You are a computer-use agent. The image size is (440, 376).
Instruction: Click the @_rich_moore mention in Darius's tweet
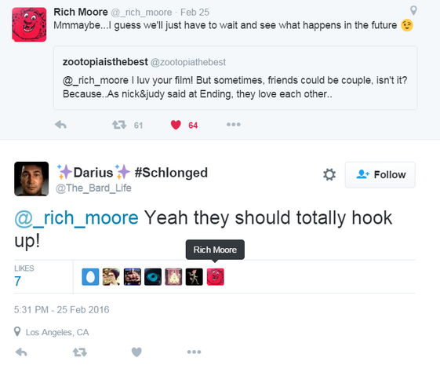[76, 218]
